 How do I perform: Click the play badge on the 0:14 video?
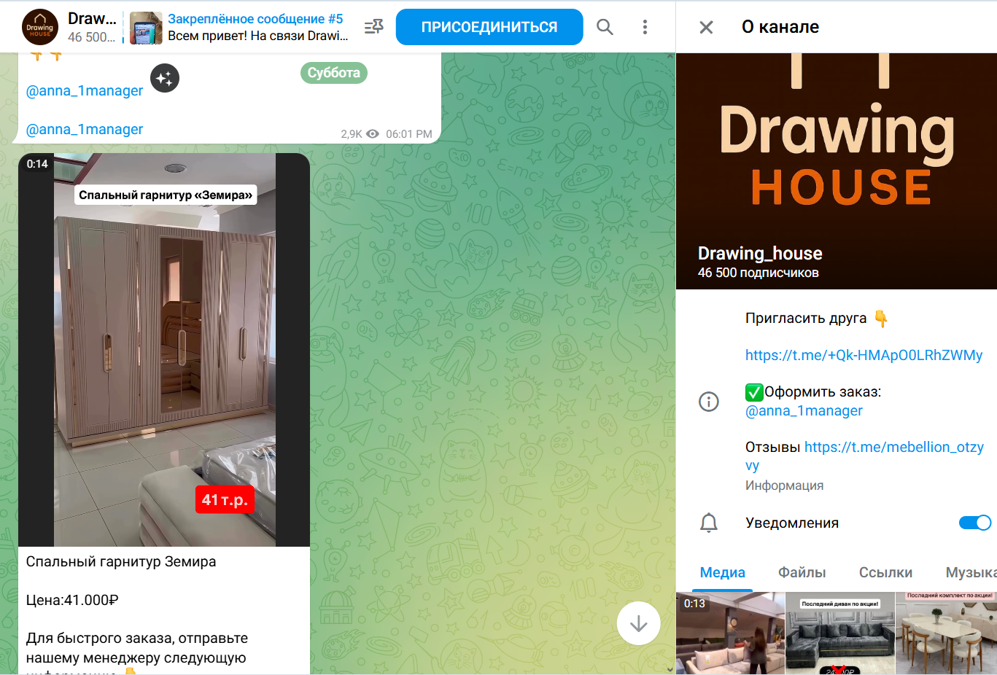point(36,163)
